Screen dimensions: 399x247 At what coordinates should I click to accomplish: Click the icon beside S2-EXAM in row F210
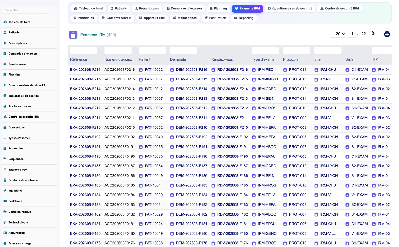point(347,128)
